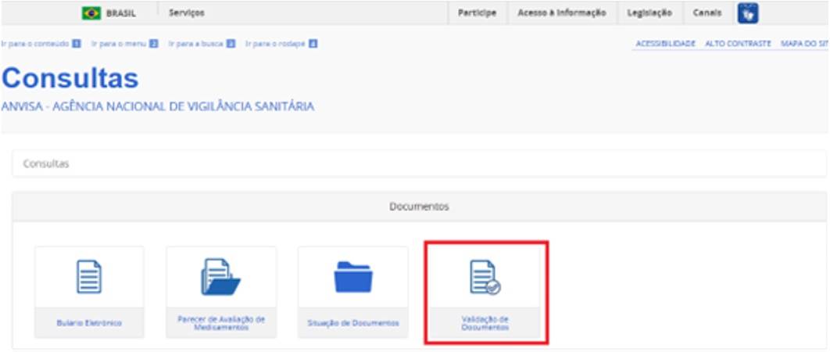
Task: Click the ACESSIBILIDADE link
Action: click(665, 44)
